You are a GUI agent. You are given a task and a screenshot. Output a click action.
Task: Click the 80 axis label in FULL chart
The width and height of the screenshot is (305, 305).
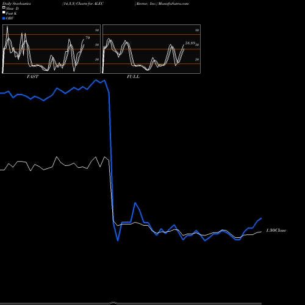[x=197, y=30]
